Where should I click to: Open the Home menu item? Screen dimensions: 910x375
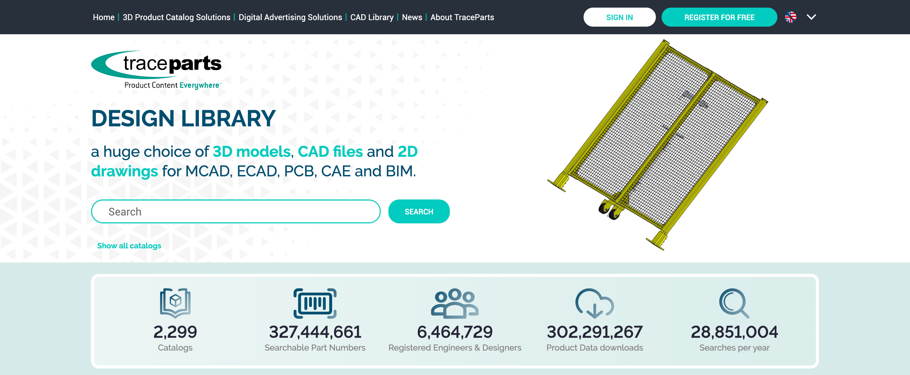tap(104, 17)
